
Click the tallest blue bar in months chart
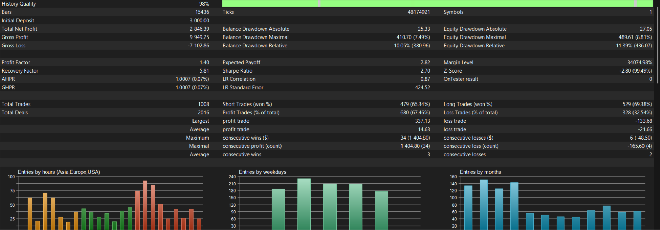[484, 205]
